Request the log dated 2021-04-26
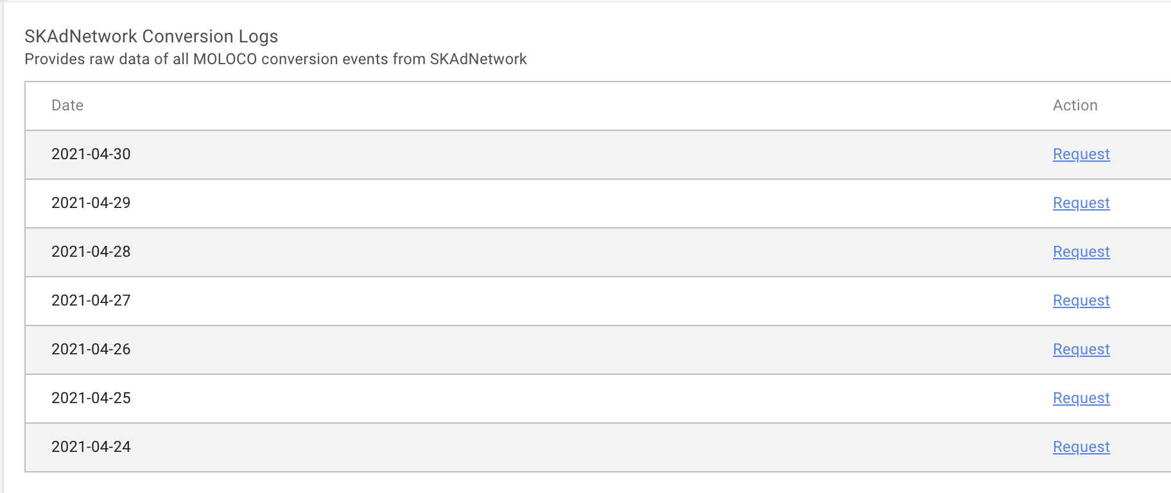The height and width of the screenshot is (493, 1171). (x=1081, y=349)
